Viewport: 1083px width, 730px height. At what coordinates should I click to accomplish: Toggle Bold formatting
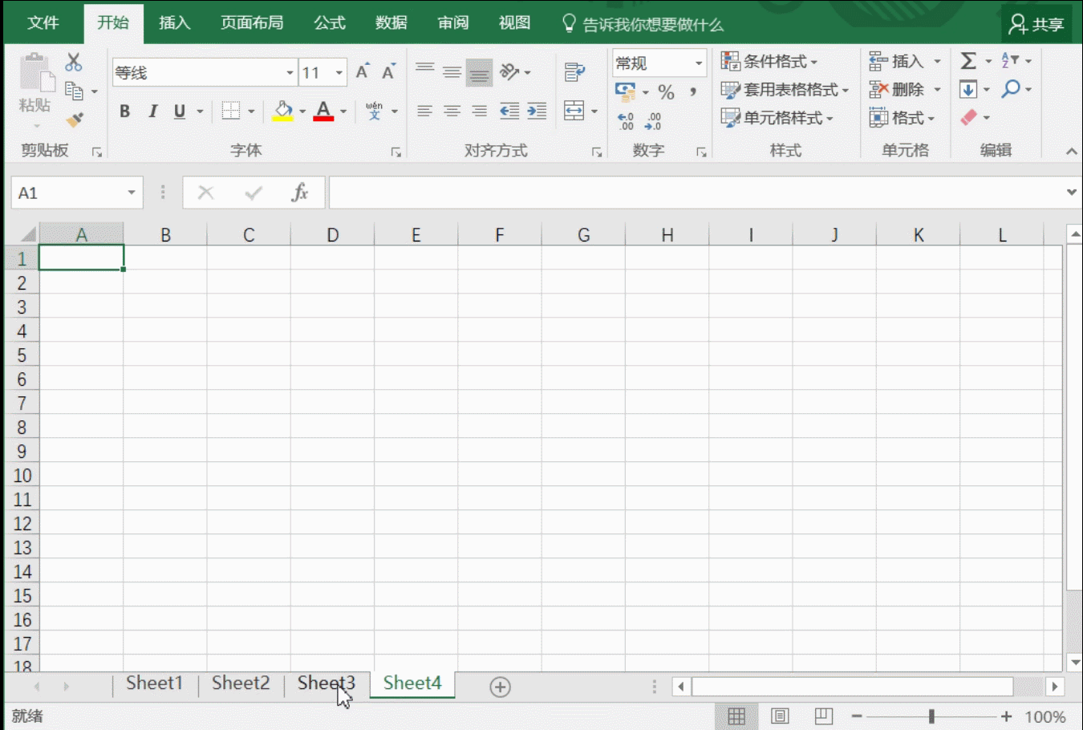[x=124, y=112]
